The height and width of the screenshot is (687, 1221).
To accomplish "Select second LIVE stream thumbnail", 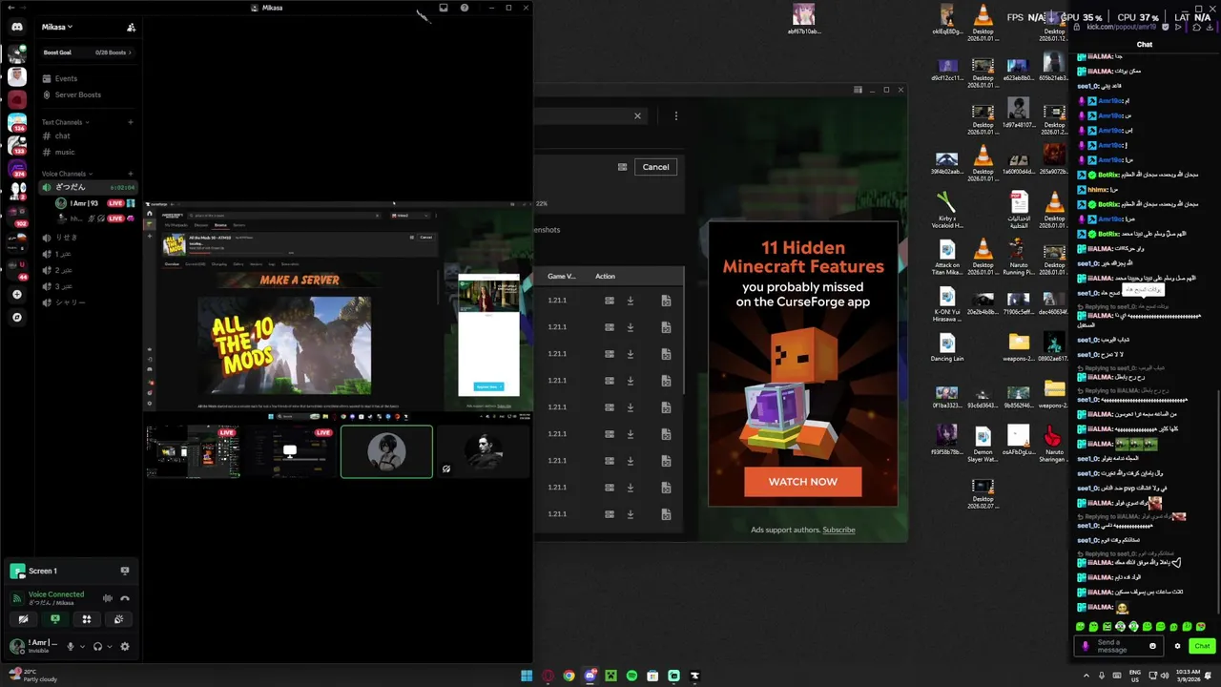I will (x=289, y=451).
